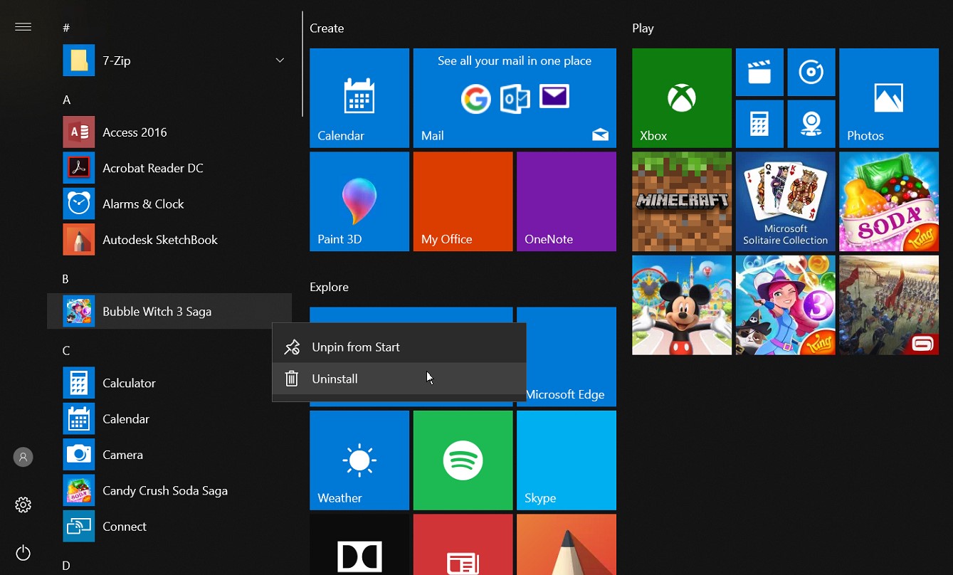953x575 pixels.
Task: Open Autodesk SketchBook from app list
Action: (x=169, y=240)
